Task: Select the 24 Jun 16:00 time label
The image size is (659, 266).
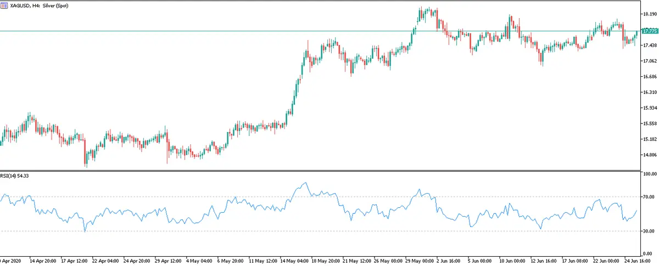Action: click(x=638, y=261)
